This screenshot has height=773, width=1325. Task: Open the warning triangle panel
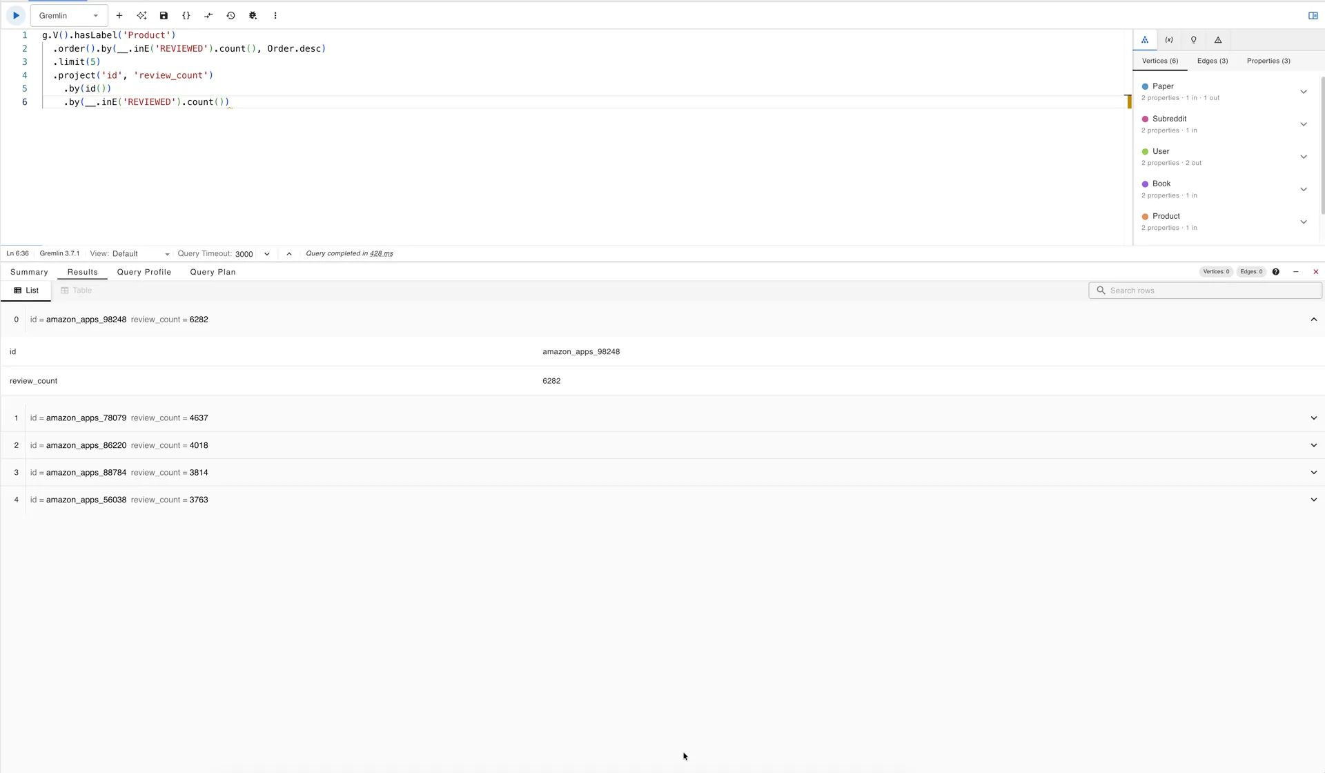[x=1218, y=40]
